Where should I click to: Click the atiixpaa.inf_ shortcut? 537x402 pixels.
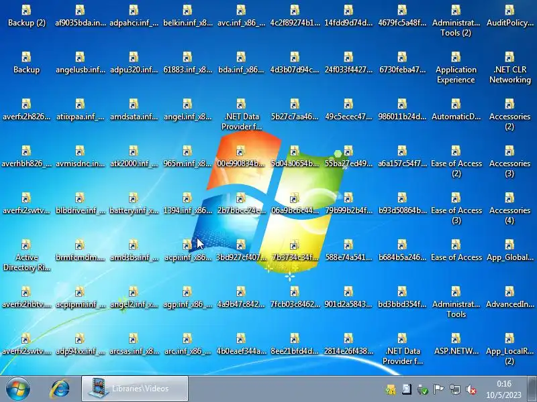point(80,110)
